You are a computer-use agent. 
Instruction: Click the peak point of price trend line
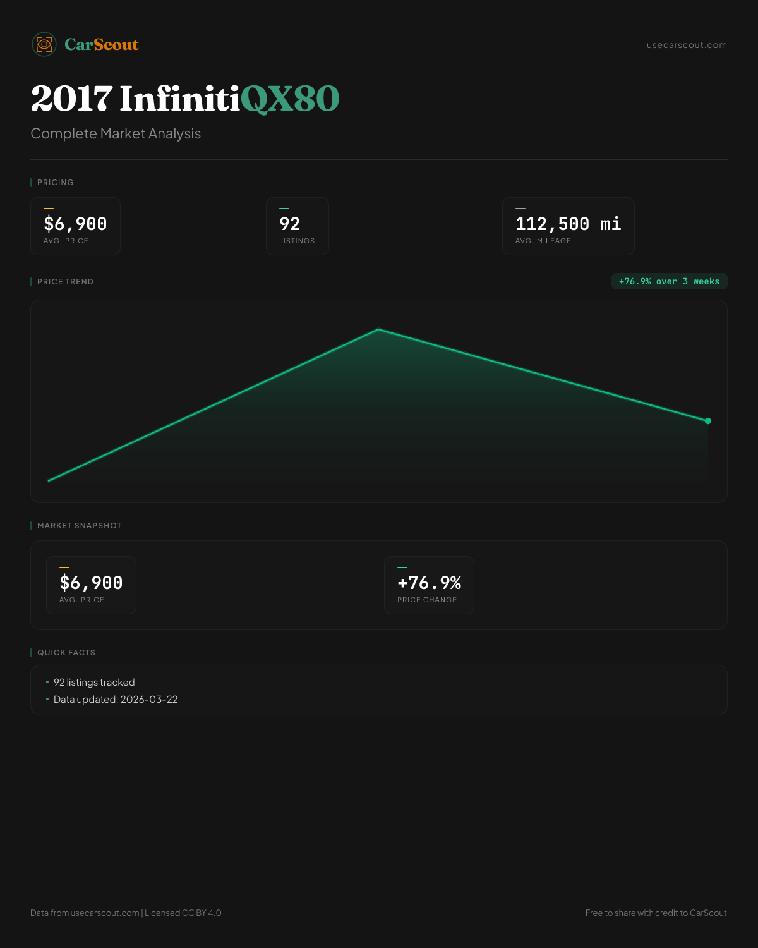tap(378, 329)
